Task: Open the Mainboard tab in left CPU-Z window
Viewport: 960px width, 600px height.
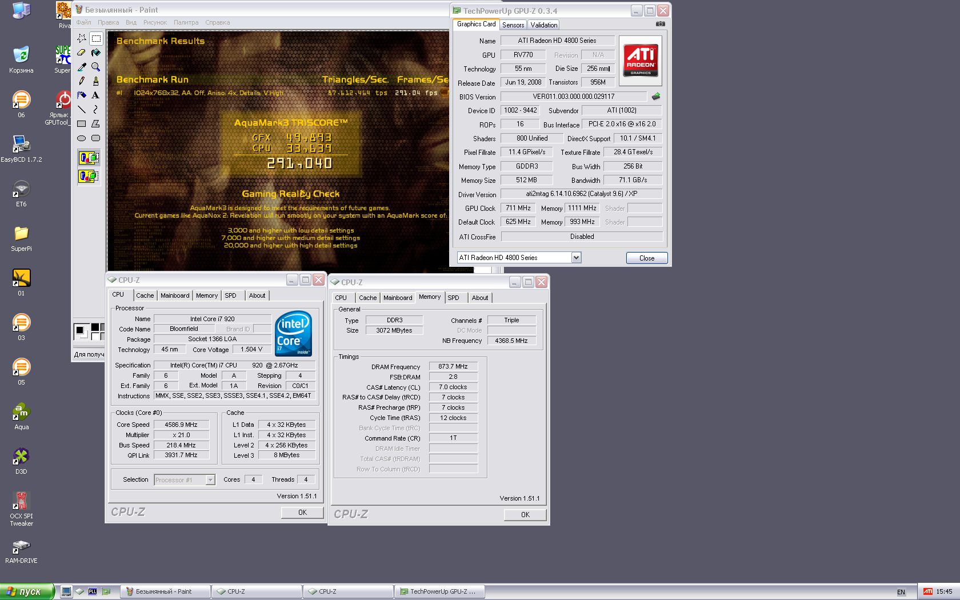Action: click(175, 295)
